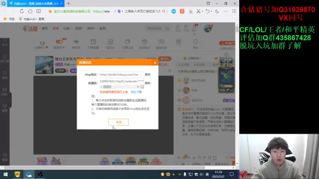Click the rtmp地址 input field

pos(122,74)
